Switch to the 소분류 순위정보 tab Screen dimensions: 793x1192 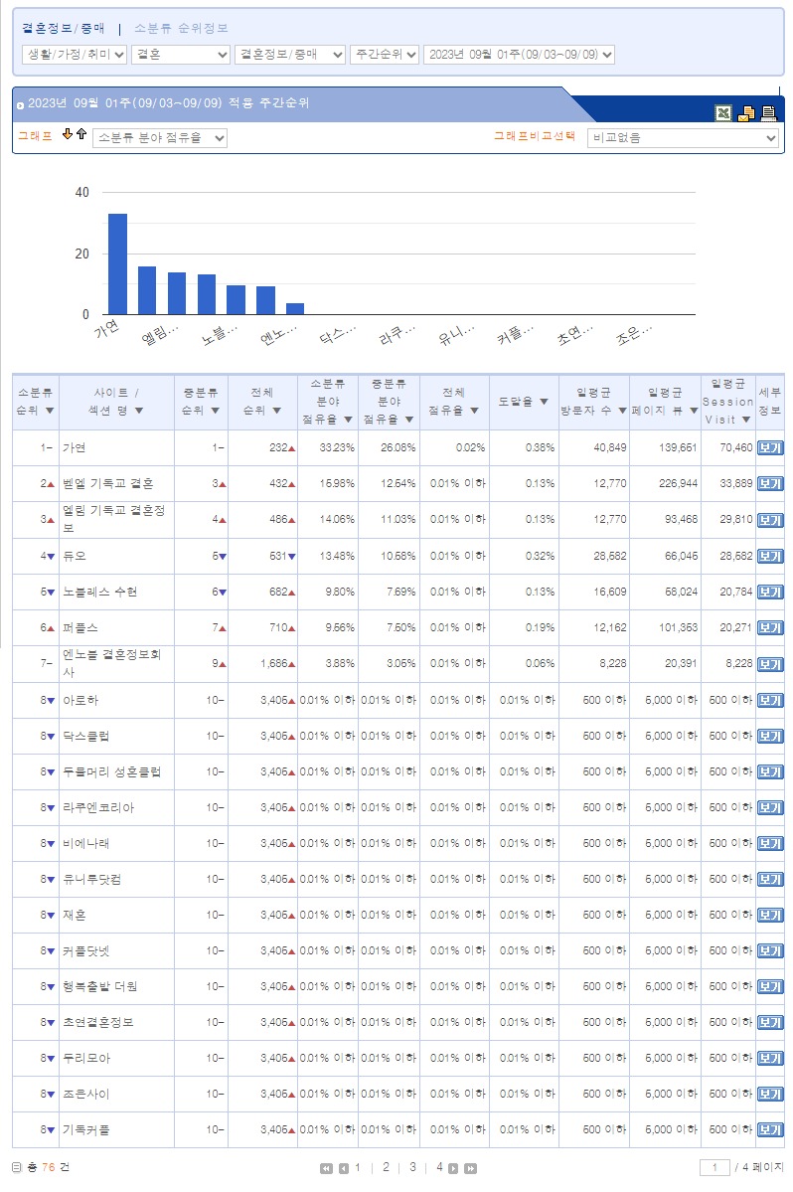pos(181,29)
